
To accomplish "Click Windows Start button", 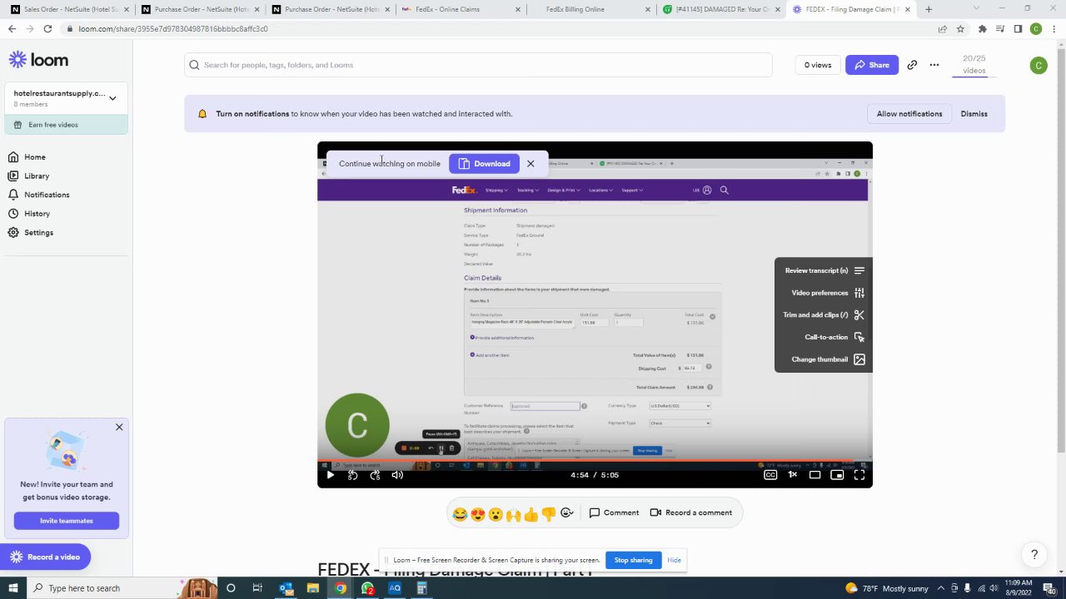I will point(12,588).
